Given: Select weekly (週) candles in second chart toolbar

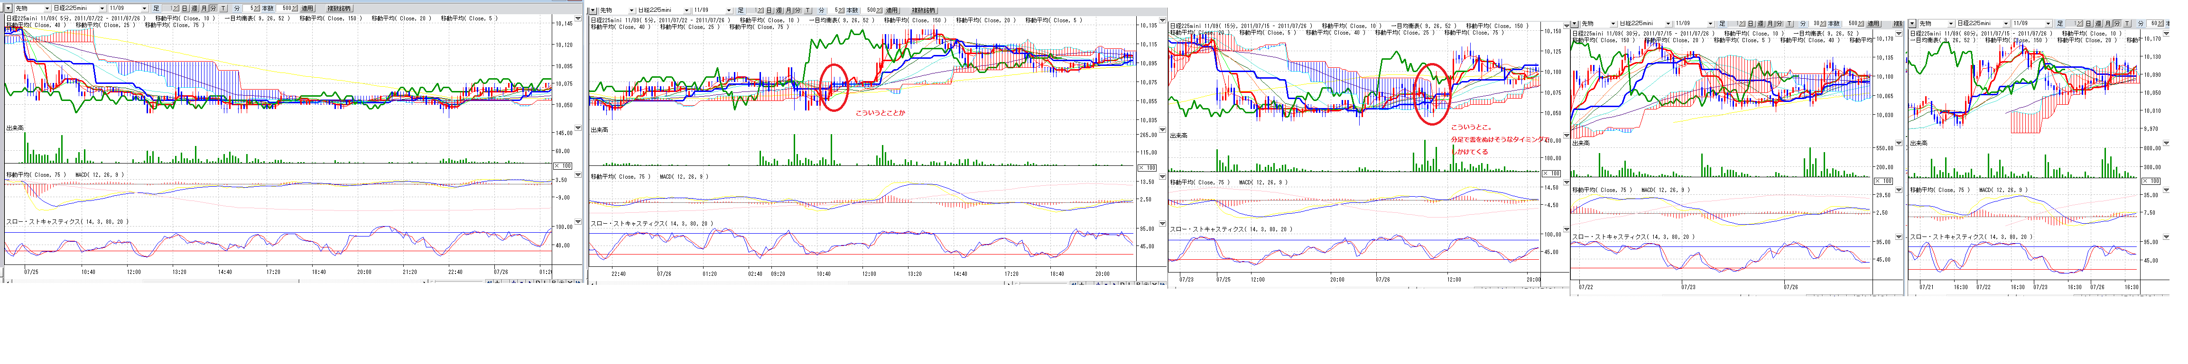Looking at the screenshot, I should [x=779, y=10].
